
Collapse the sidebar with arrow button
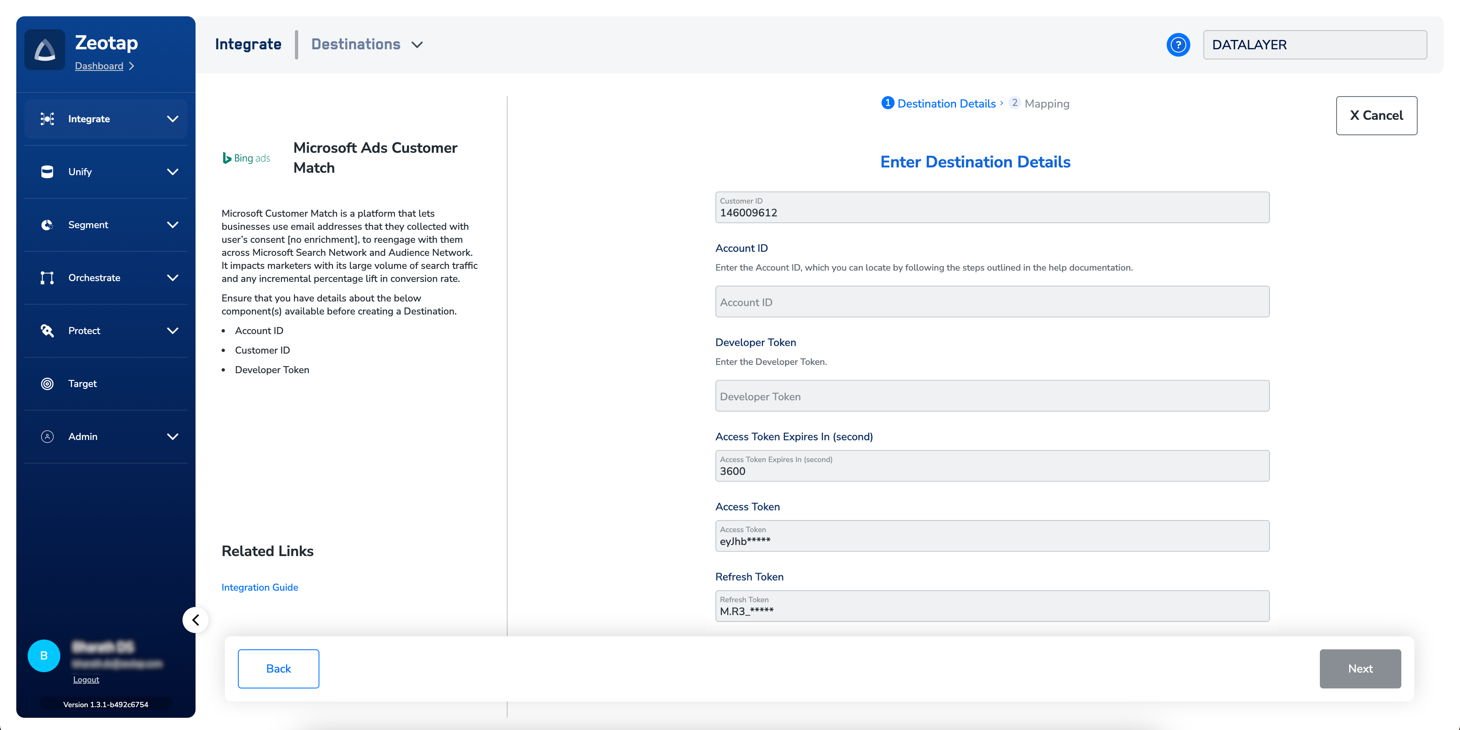(196, 620)
